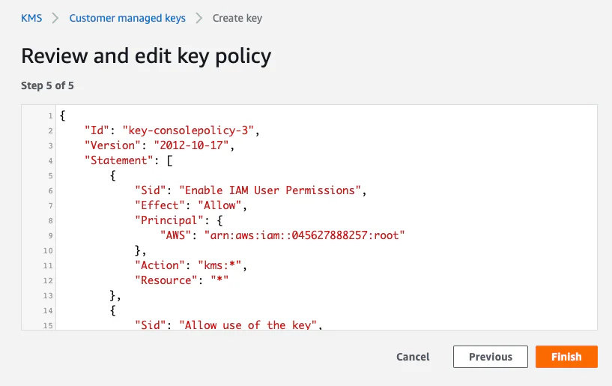Click the kms:* Action value
The width and height of the screenshot is (612, 386).
coord(219,265)
